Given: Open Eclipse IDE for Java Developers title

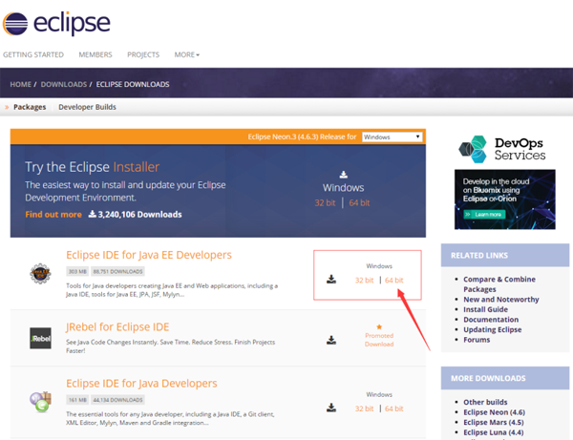Looking at the screenshot, I should point(141,384).
